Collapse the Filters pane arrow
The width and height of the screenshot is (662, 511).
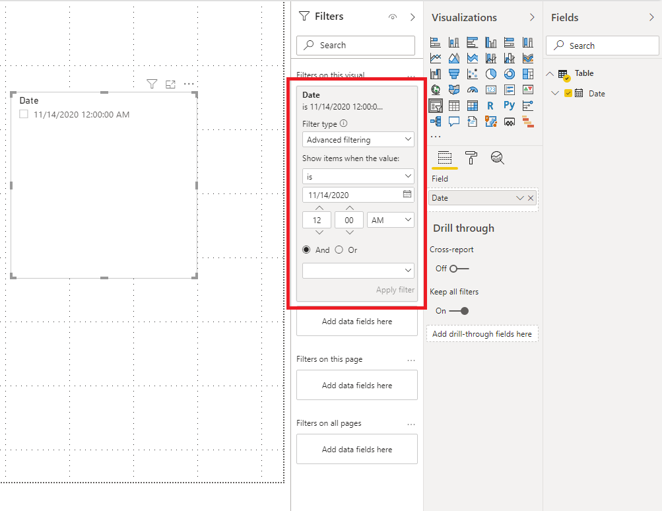pyautogui.click(x=413, y=17)
